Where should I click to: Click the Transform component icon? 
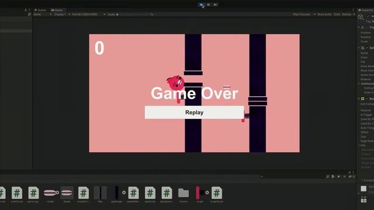362,27
